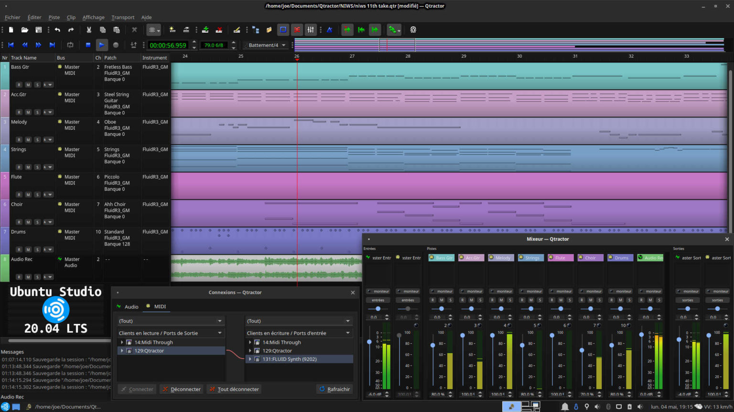Image resolution: width=734 pixels, height=412 pixels.
Task: Toggle monitor on the Drums mixer strip
Action: pyautogui.click(x=621, y=291)
